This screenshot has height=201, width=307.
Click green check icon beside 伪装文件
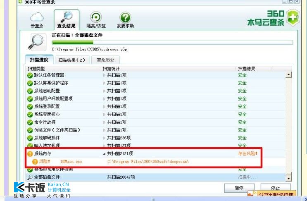[x=30, y=130]
